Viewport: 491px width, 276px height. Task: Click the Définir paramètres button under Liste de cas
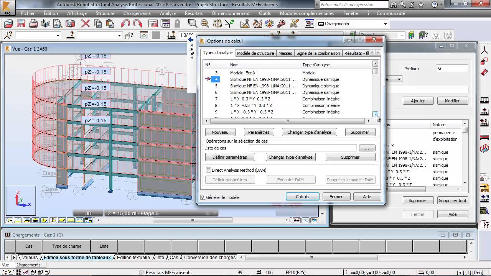click(230, 157)
